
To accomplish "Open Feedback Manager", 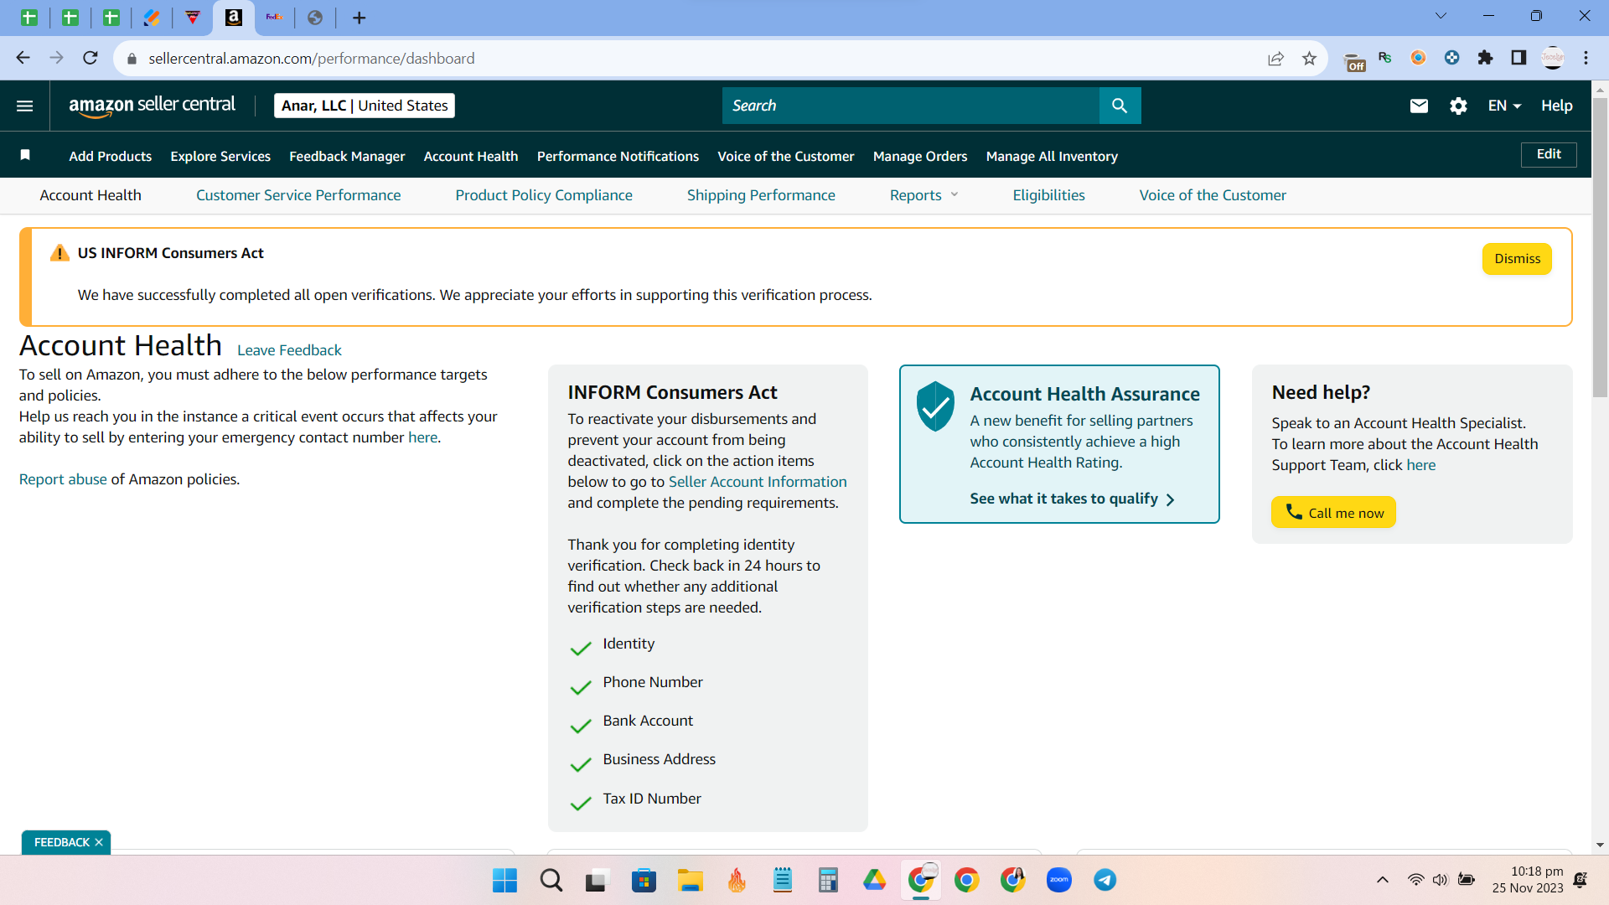I will pyautogui.click(x=347, y=156).
